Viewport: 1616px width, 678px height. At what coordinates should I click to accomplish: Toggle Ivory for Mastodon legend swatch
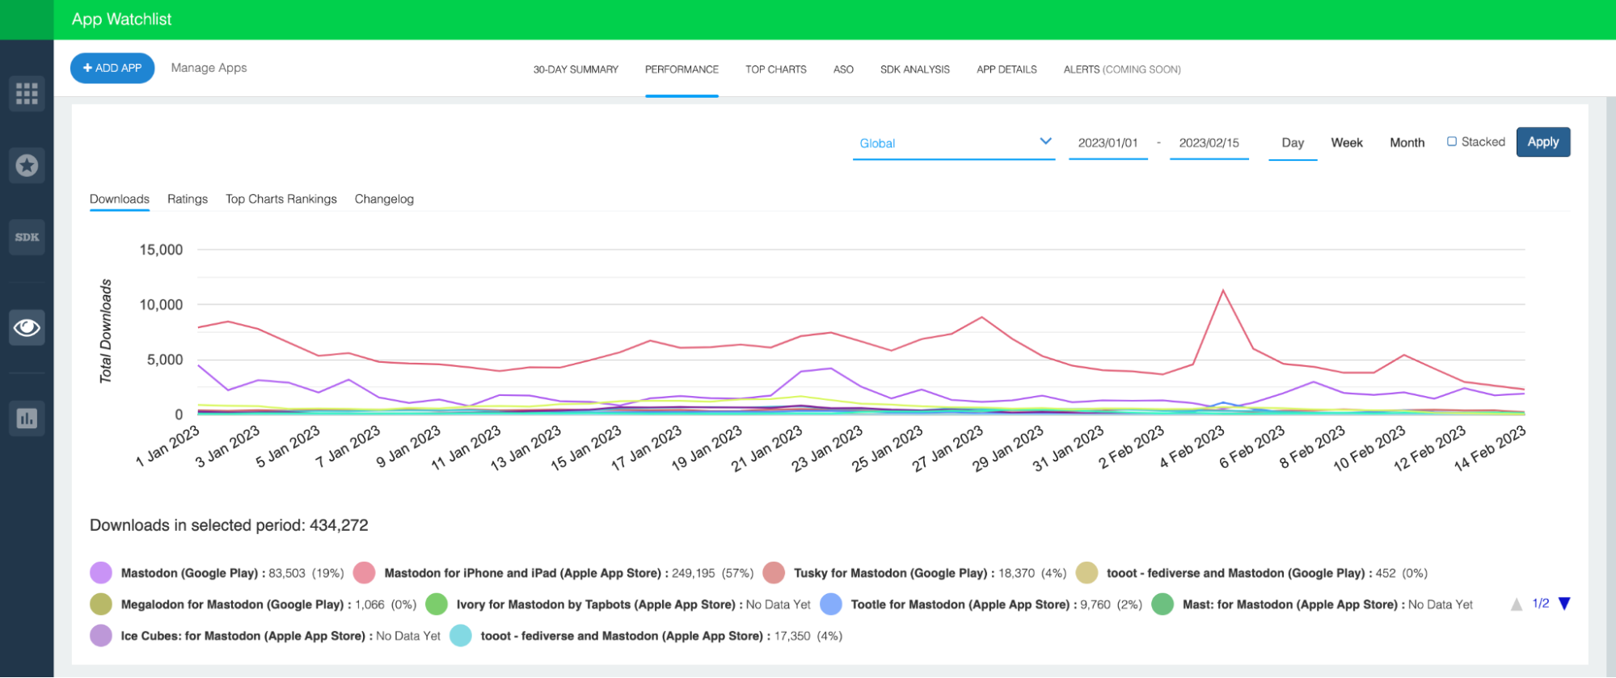(437, 604)
